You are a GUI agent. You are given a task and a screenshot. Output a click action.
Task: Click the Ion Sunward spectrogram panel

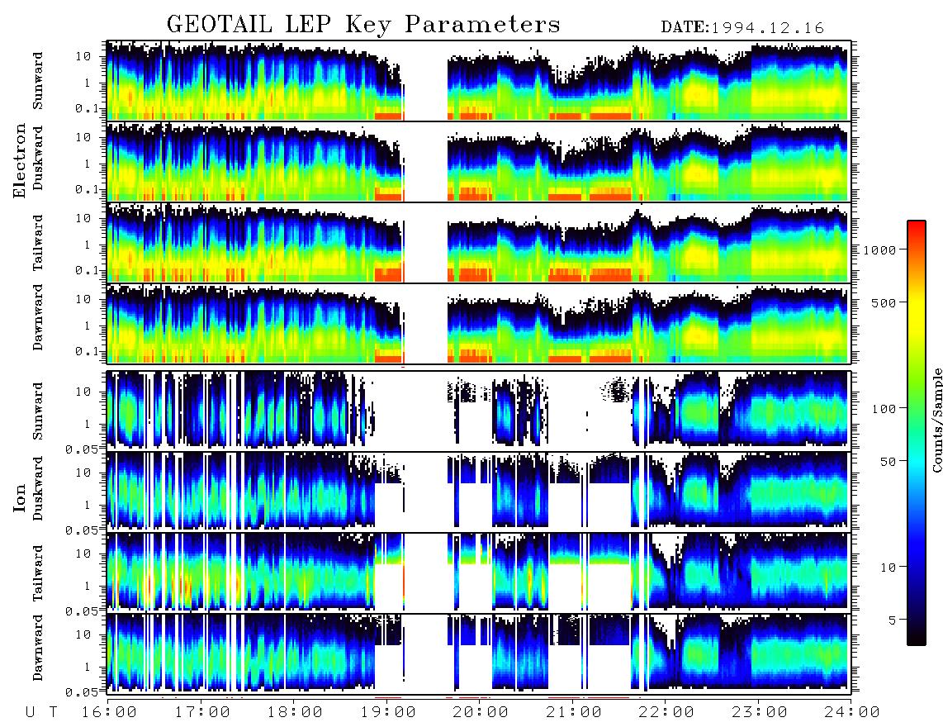coord(479,411)
